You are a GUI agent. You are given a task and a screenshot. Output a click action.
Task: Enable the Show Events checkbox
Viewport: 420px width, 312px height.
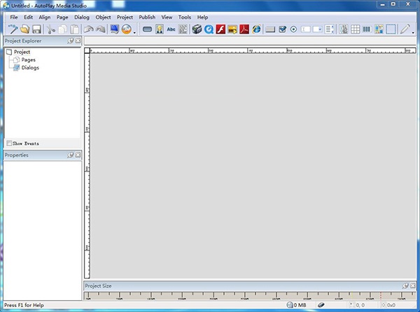(9, 143)
